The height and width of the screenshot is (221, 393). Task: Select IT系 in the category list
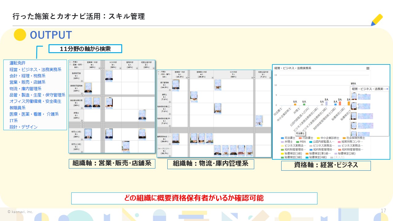point(14,121)
